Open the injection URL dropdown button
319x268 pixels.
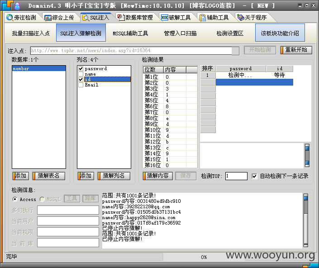[x=235, y=51]
